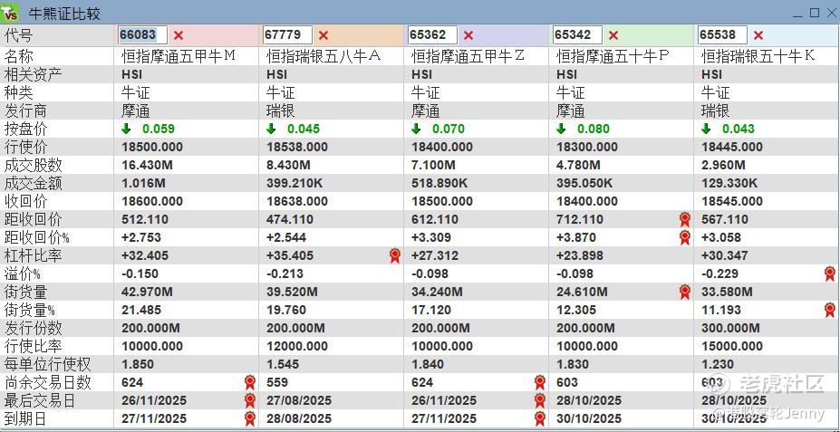Click the distance-to-call value 512.110
Image resolution: width=840 pixels, height=432 pixels.
coord(145,219)
